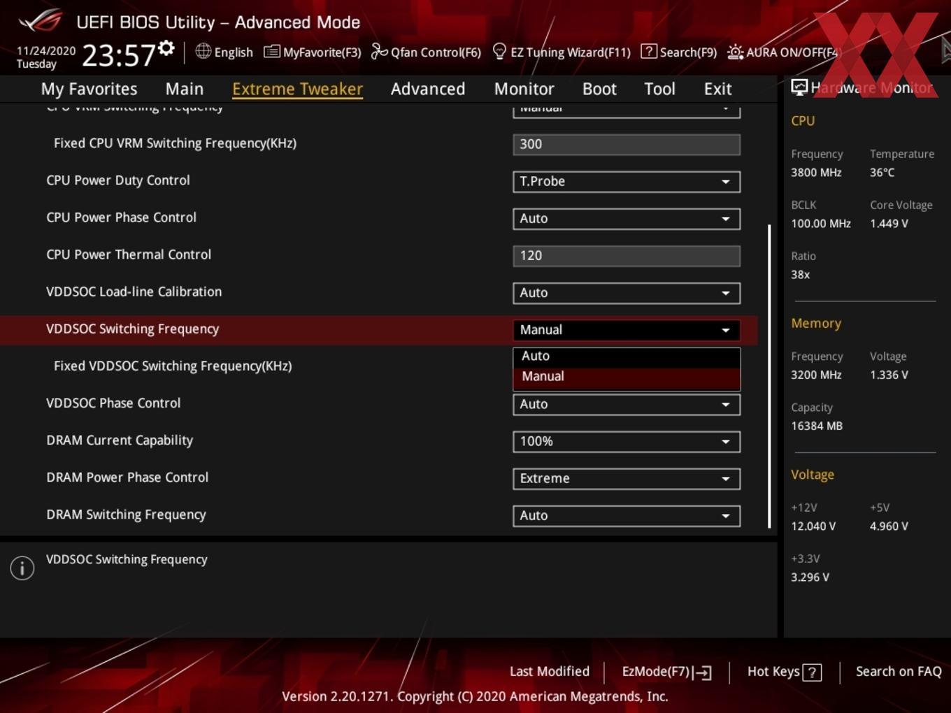Open the Monitor tab
951x713 pixels.
(x=524, y=89)
